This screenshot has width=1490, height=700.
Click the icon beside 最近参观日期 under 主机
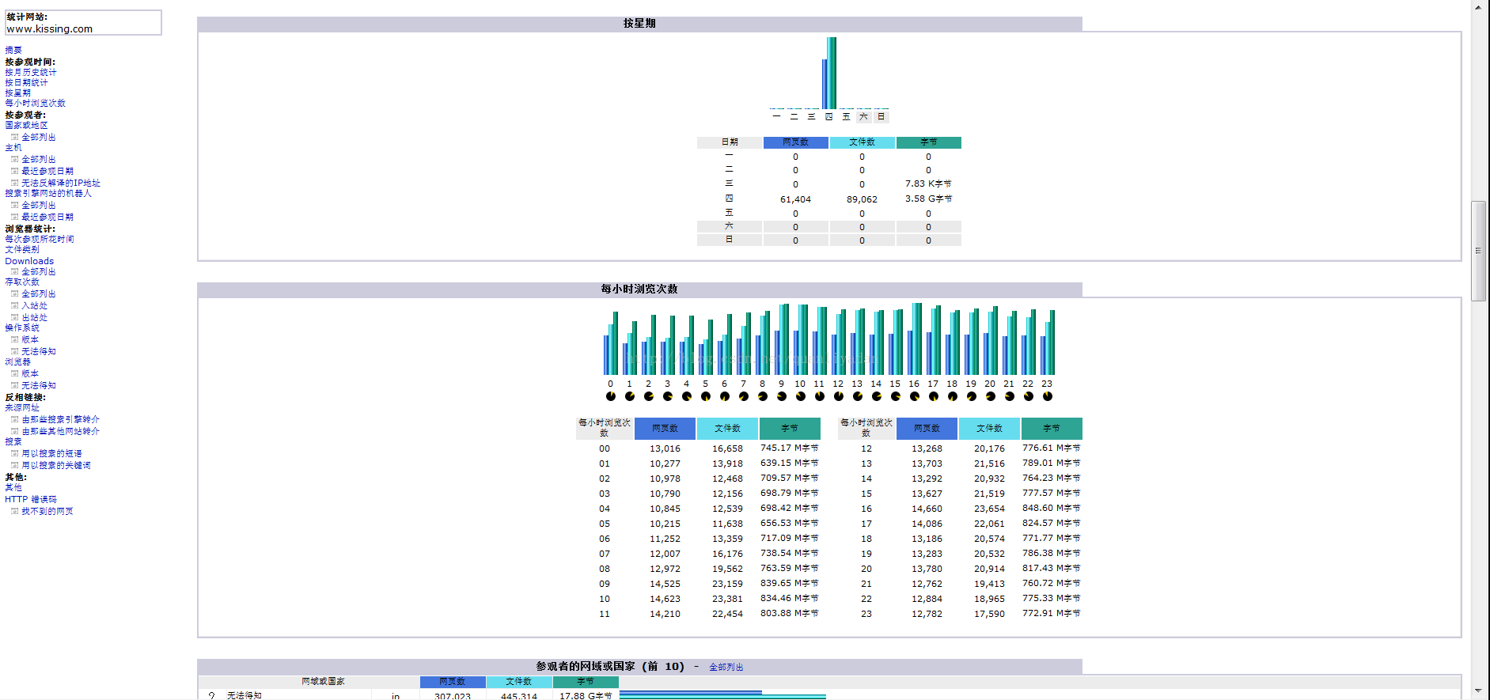tap(14, 171)
